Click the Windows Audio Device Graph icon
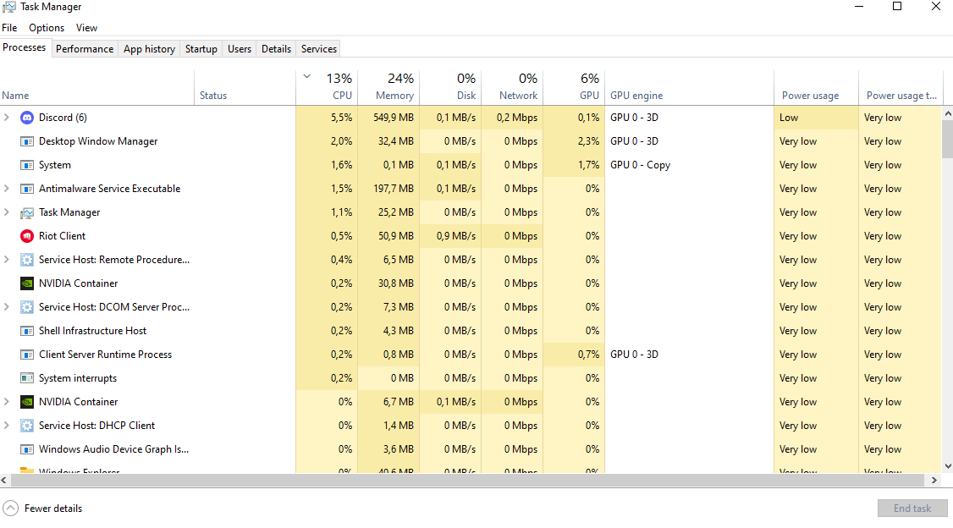Screen dimensions: 953x528 [x=27, y=449]
